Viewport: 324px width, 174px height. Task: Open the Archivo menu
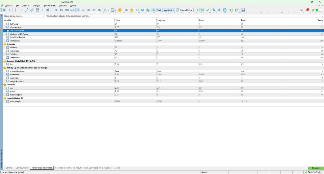pos(9,6)
